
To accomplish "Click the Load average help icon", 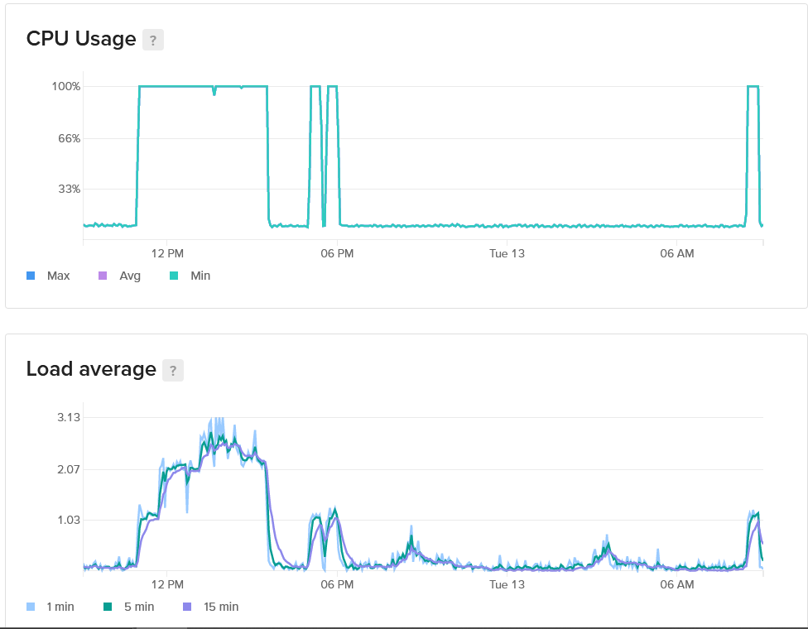I will (x=171, y=370).
